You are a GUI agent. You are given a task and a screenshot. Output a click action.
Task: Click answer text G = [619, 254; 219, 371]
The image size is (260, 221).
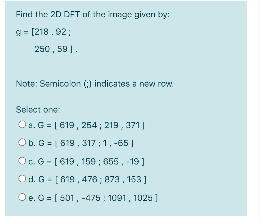(x=87, y=125)
